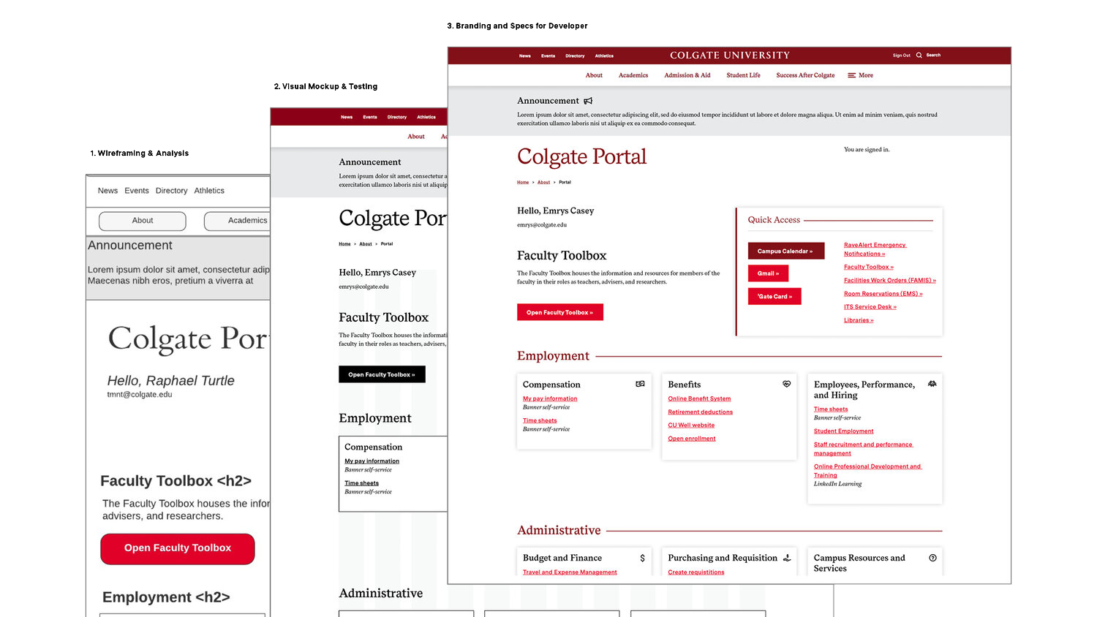Click News in the wireframe top links
The height and width of the screenshot is (617, 1097).
pos(108,191)
